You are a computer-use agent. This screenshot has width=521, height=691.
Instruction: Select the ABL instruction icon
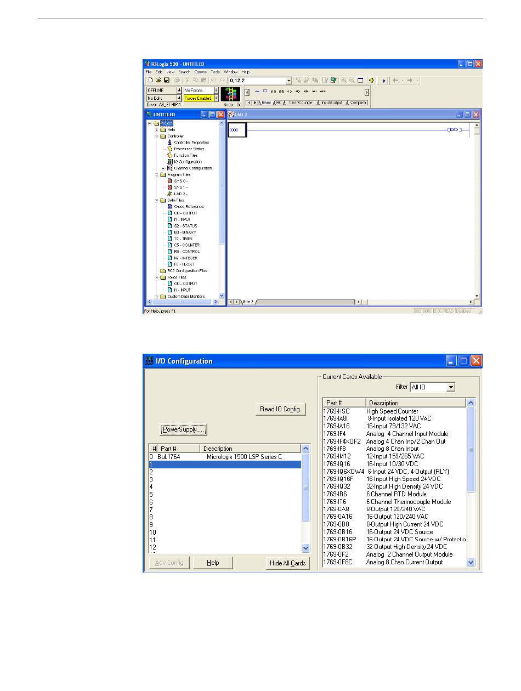pos(314,91)
